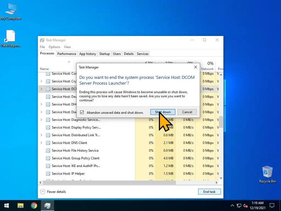Screen dimensions: 281x211
Task: Click gear icon of Diagnostic Service row
Action: [48, 120]
